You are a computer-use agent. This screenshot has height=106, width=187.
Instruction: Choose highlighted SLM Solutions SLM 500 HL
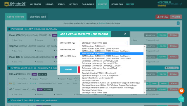click(112, 54)
